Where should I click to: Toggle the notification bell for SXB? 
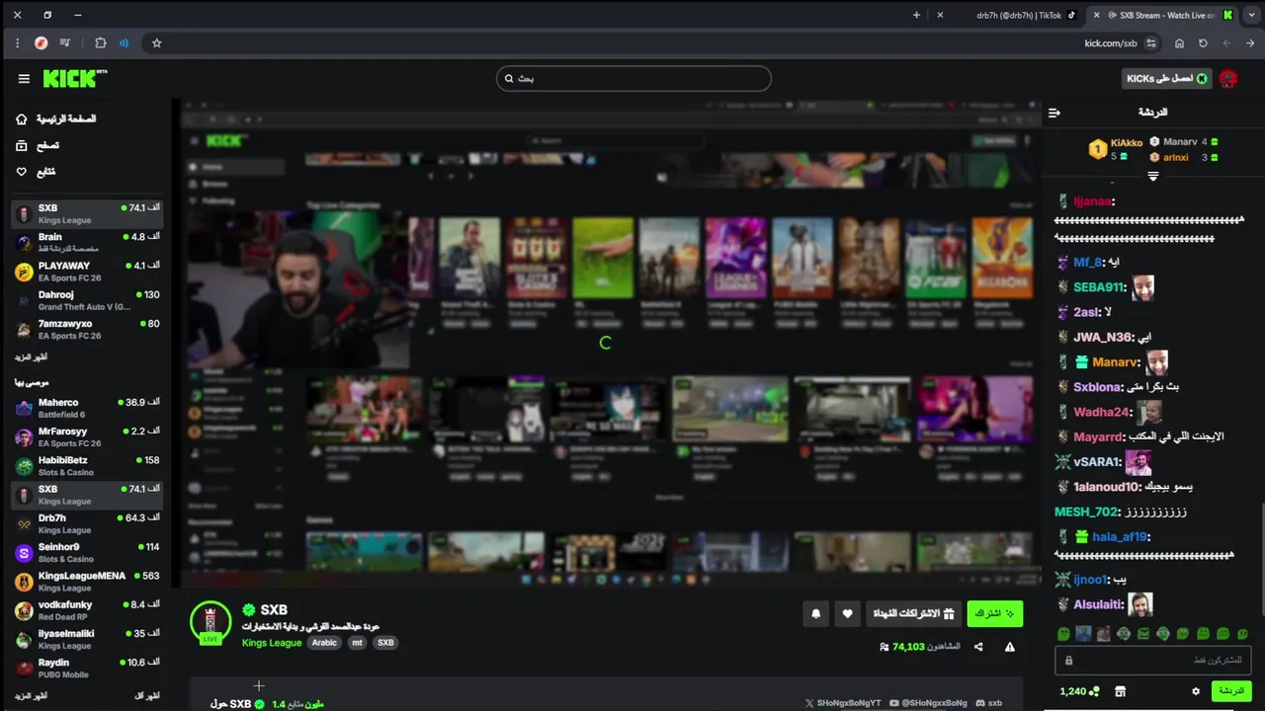[x=815, y=613]
